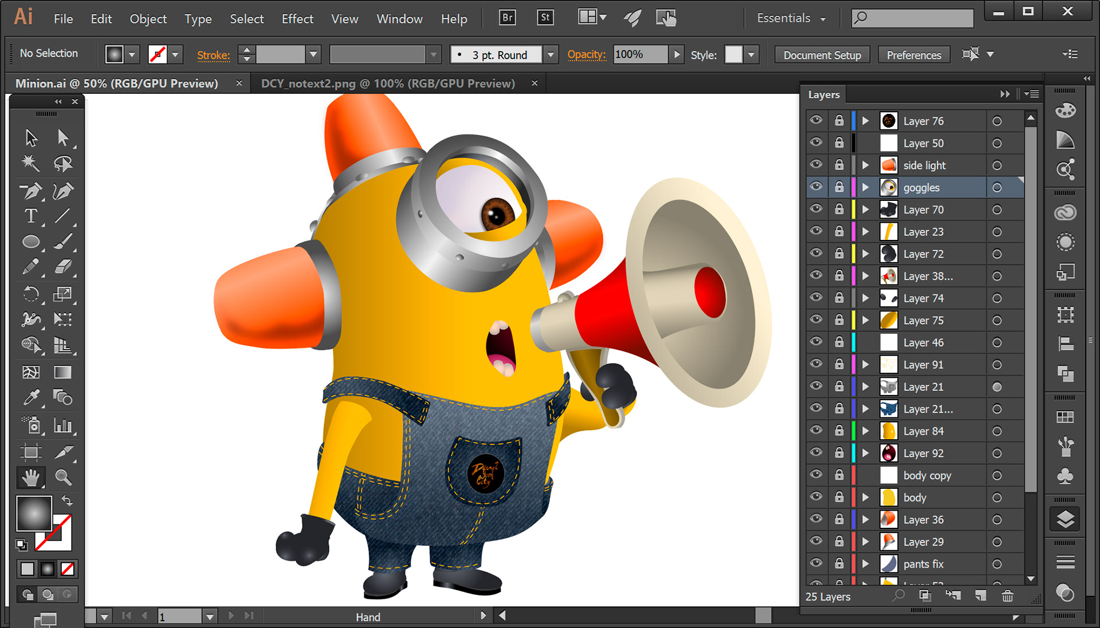Hide the body layer
1100x628 pixels.
tap(816, 497)
